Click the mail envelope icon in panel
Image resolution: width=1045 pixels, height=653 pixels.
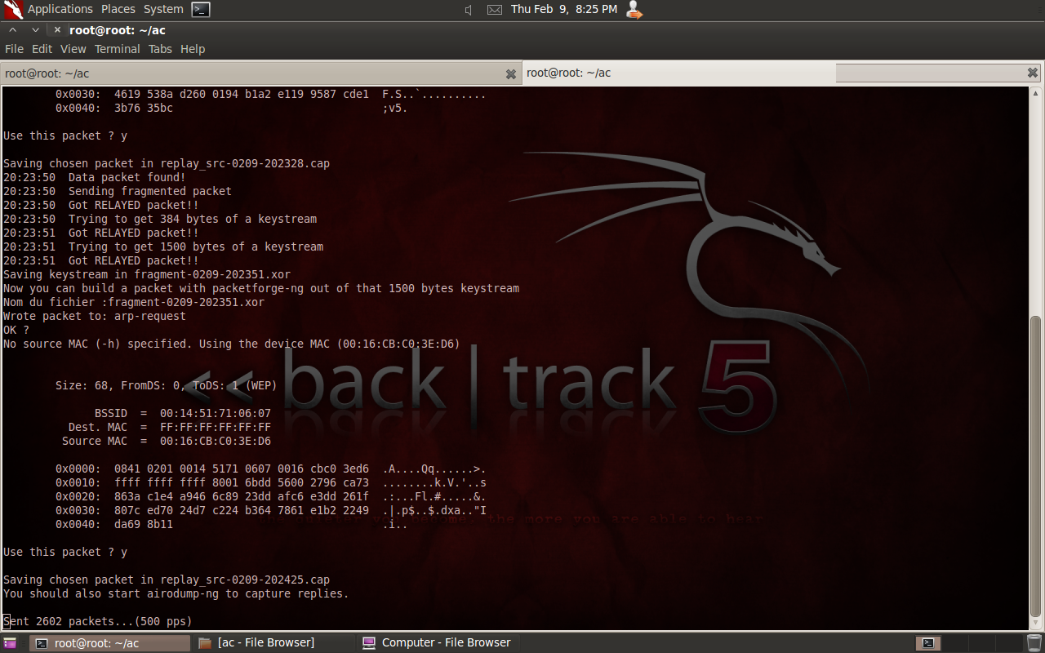(x=495, y=10)
